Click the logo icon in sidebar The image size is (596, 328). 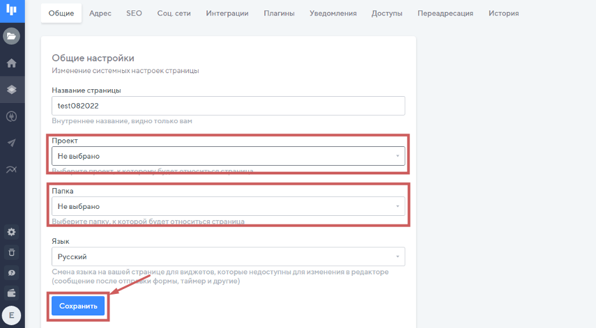click(x=11, y=10)
